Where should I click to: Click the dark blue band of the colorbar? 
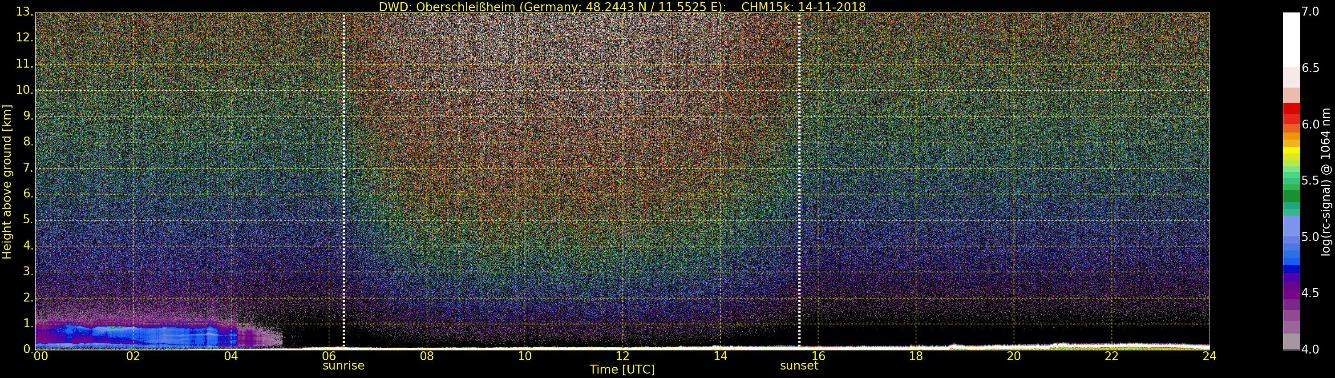coord(1291,269)
